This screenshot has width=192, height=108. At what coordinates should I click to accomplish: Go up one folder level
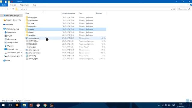pyautogui.click(x=13, y=9)
